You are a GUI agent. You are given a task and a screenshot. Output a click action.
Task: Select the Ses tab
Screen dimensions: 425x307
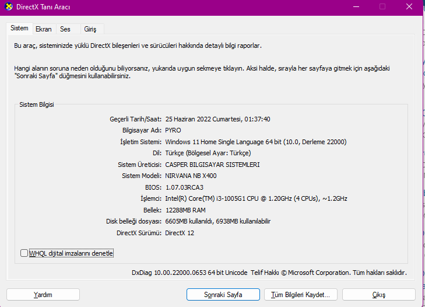point(65,29)
